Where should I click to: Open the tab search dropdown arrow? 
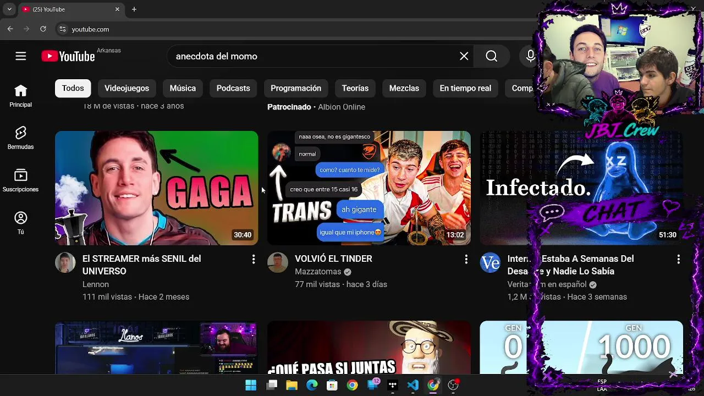9,9
